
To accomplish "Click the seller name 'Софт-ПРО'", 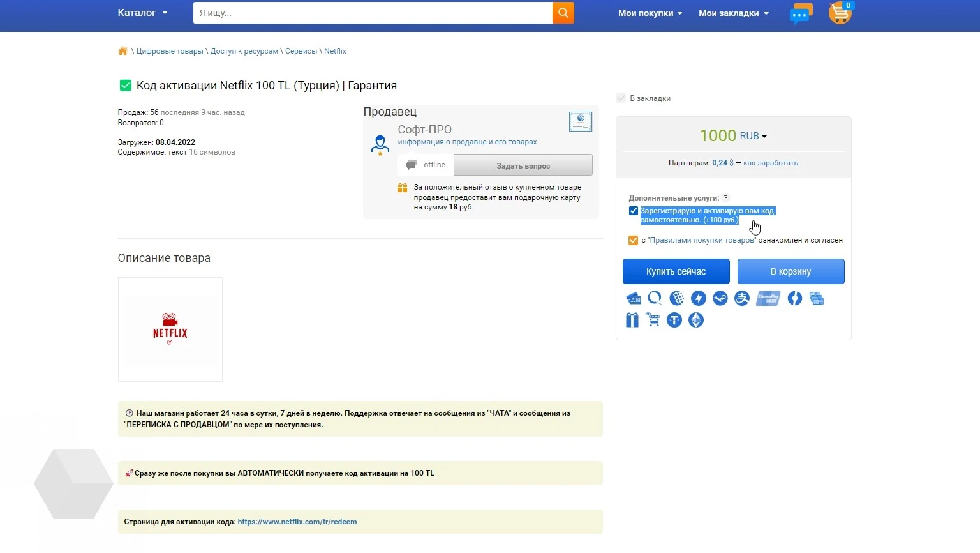I will 425,130.
